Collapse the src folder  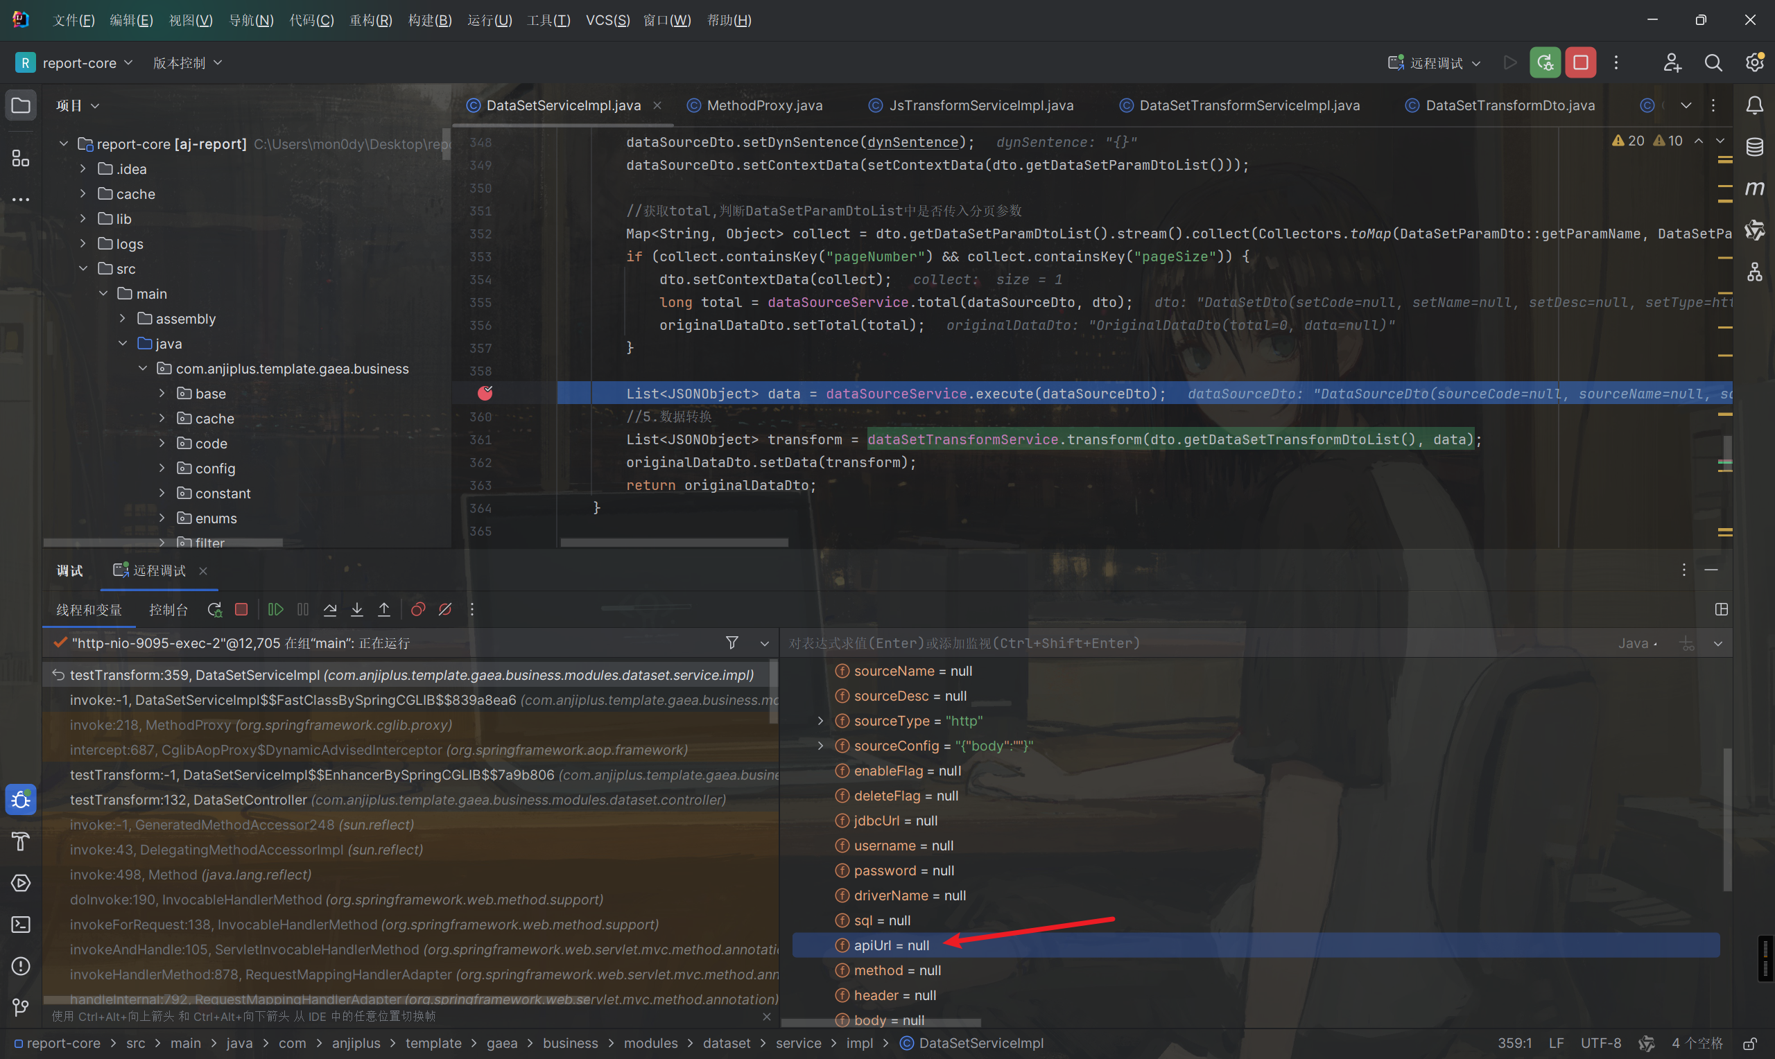[x=83, y=269]
